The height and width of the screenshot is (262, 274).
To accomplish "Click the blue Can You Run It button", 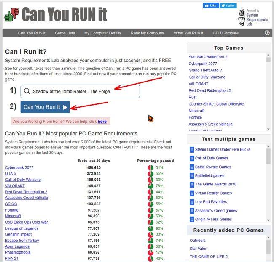I will (x=45, y=107).
